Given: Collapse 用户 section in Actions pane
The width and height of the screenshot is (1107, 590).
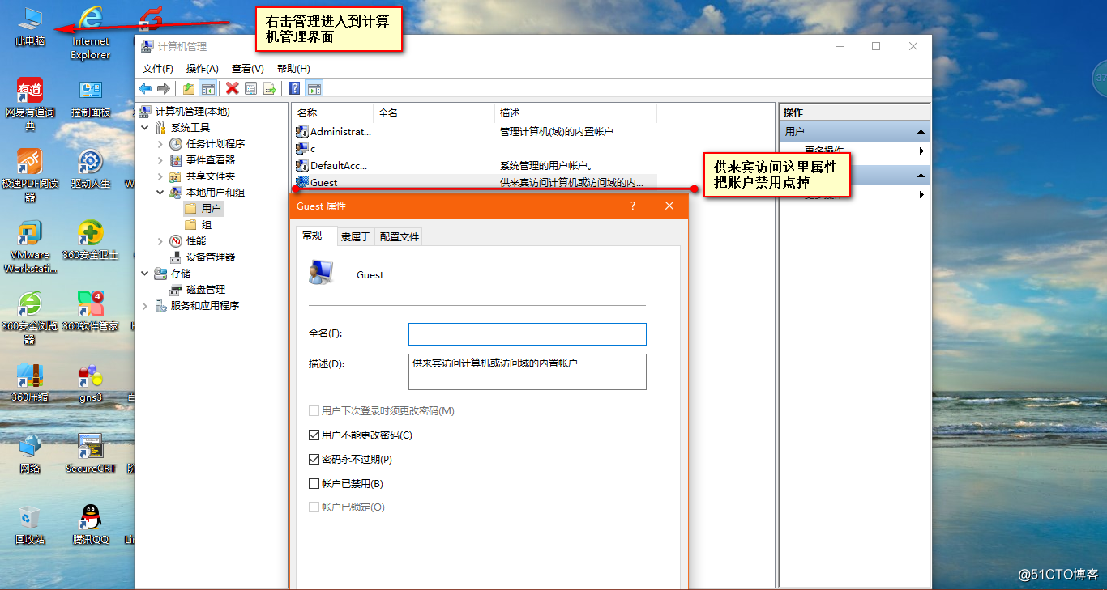Looking at the screenshot, I should pyautogui.click(x=921, y=131).
